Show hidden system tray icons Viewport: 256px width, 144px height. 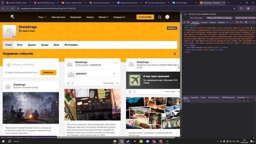(x=218, y=141)
